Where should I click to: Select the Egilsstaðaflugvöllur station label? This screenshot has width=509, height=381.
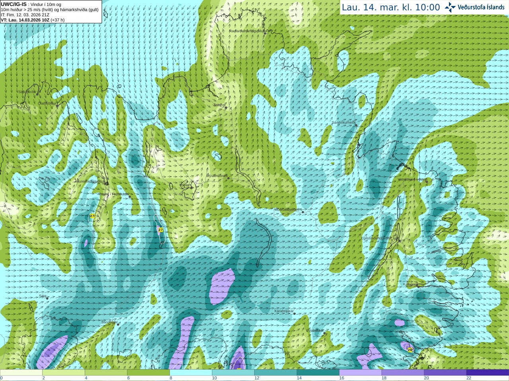tap(380, 238)
